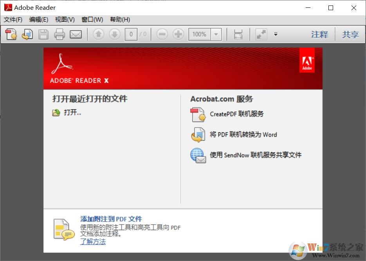The image size is (366, 261).
Task: Expand the toolbar overflow chevron
Action: pyautogui.click(x=276, y=34)
